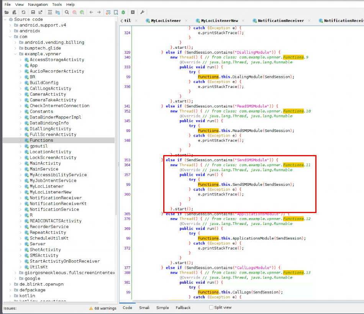
Task: Click the Save all toolbar icon
Action: click(33, 12)
